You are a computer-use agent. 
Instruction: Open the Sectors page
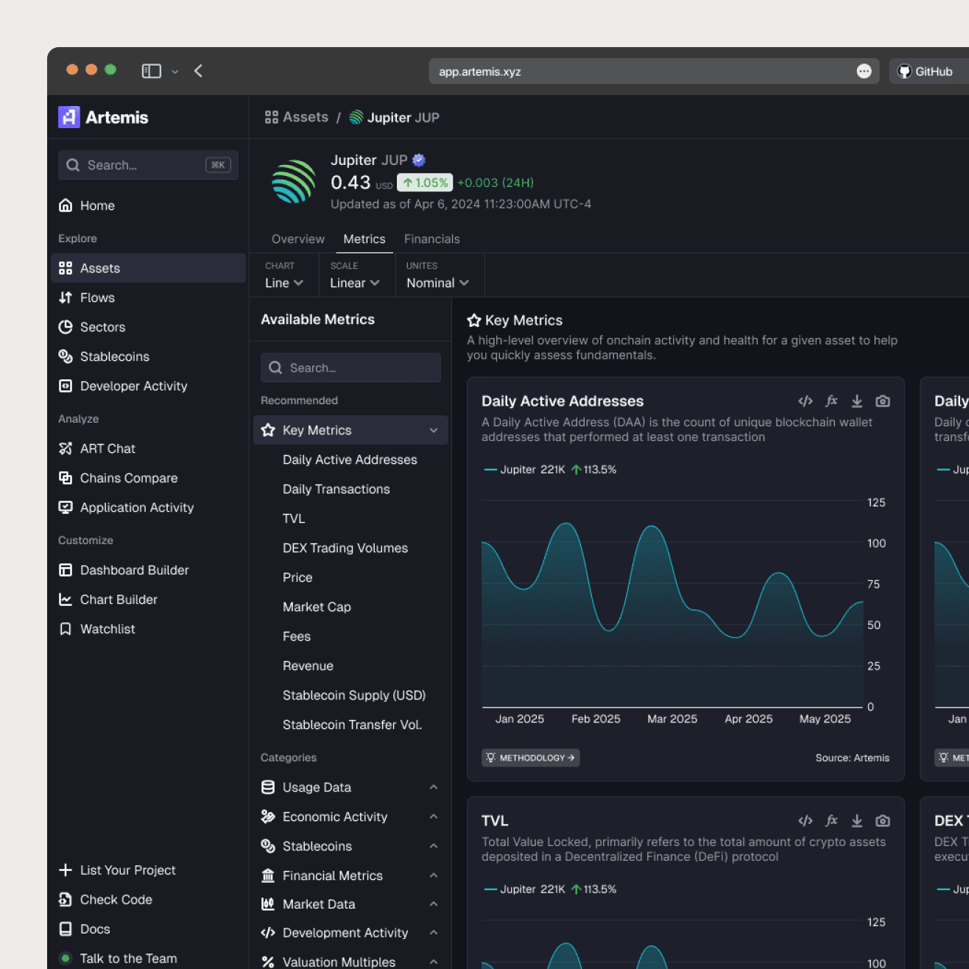click(x=148, y=327)
